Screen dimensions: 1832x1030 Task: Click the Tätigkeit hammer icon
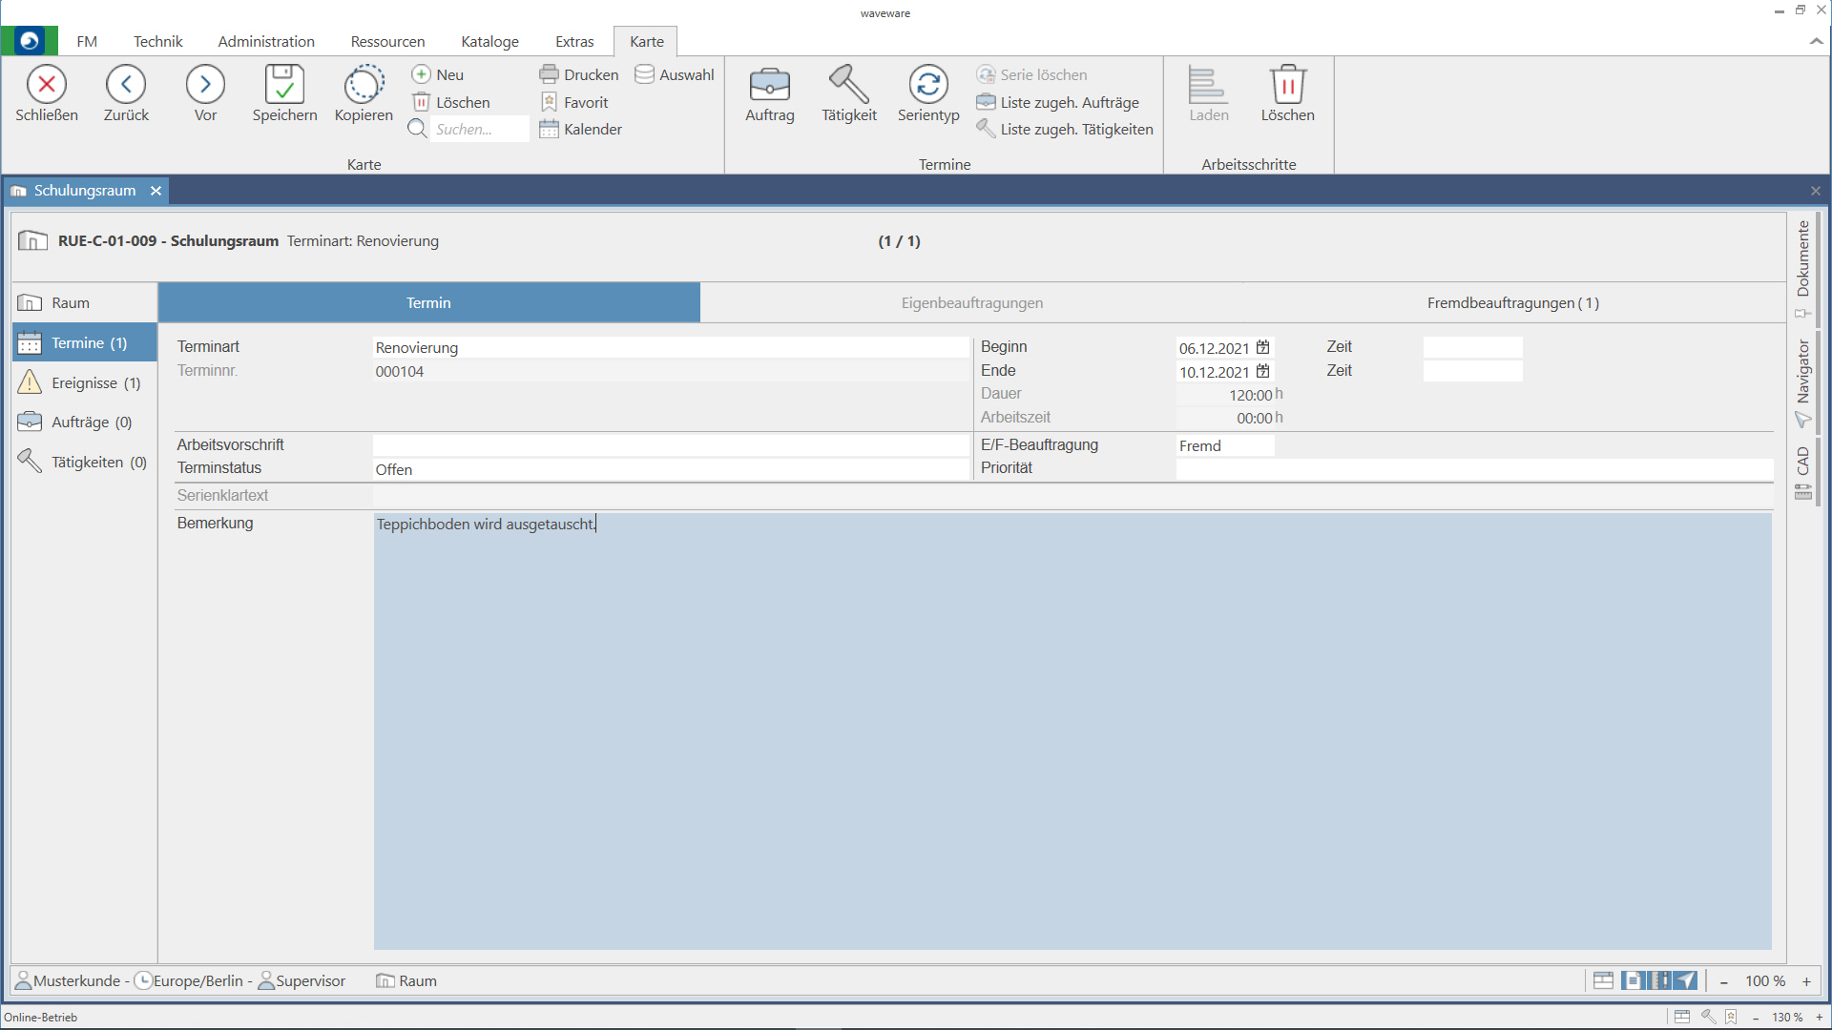tap(848, 85)
